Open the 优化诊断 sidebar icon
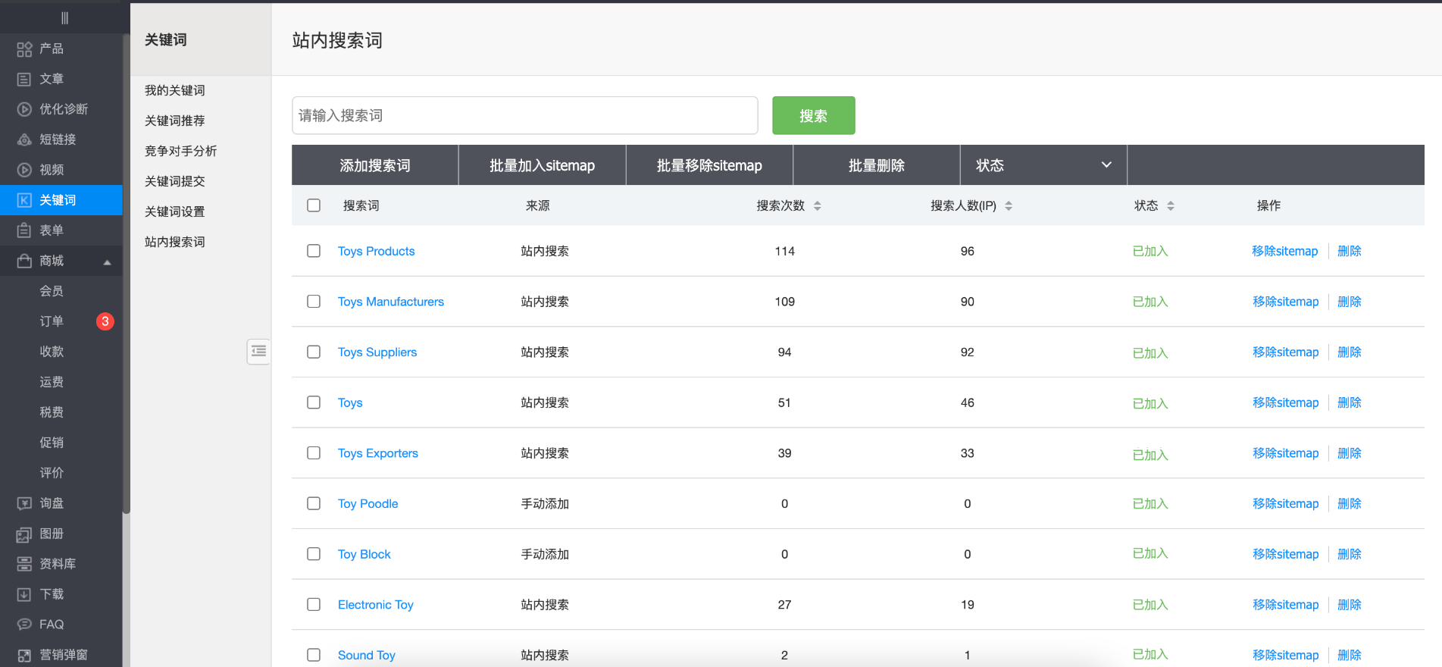The image size is (1442, 667). [24, 110]
